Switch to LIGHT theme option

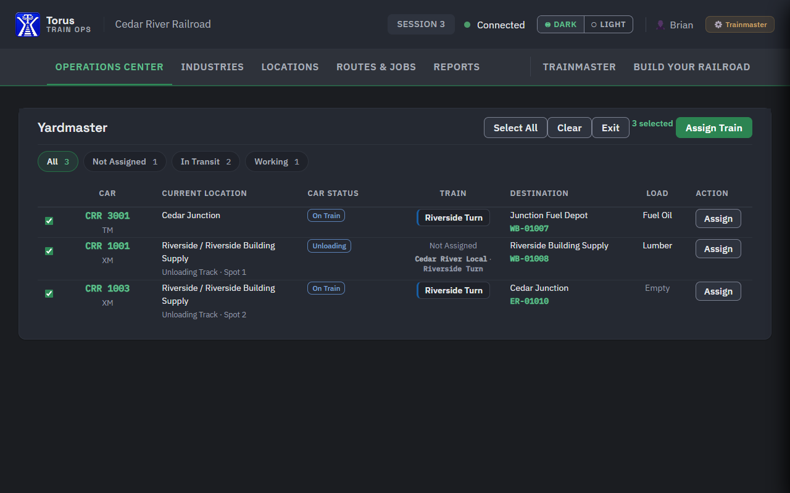(x=609, y=25)
